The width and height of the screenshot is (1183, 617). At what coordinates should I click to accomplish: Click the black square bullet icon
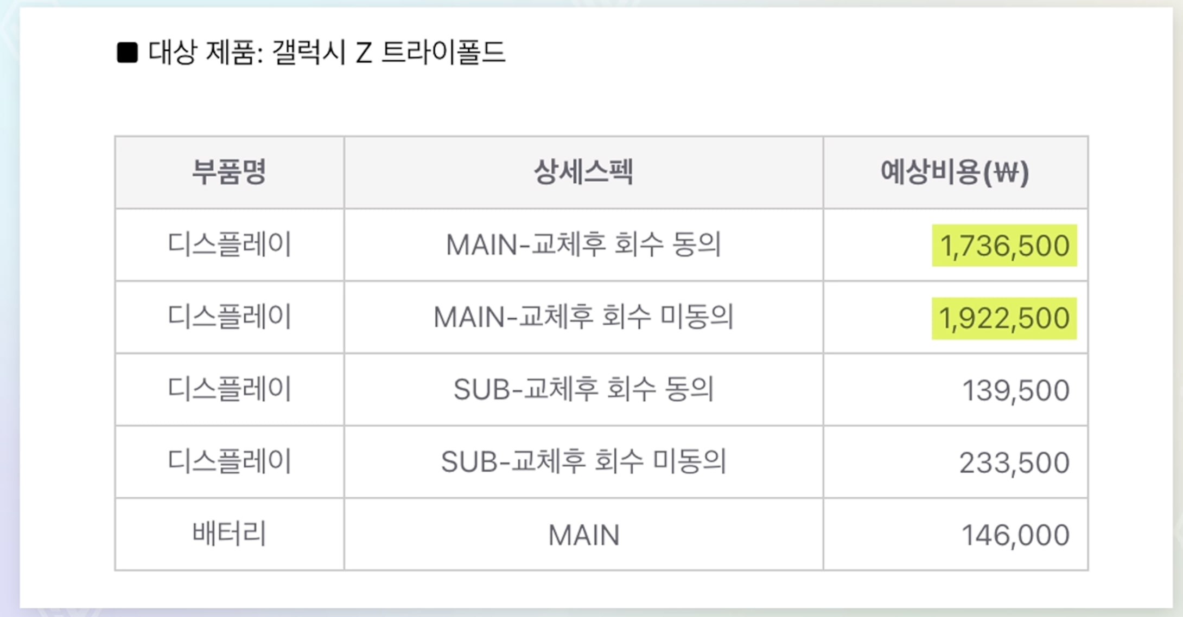tap(128, 53)
